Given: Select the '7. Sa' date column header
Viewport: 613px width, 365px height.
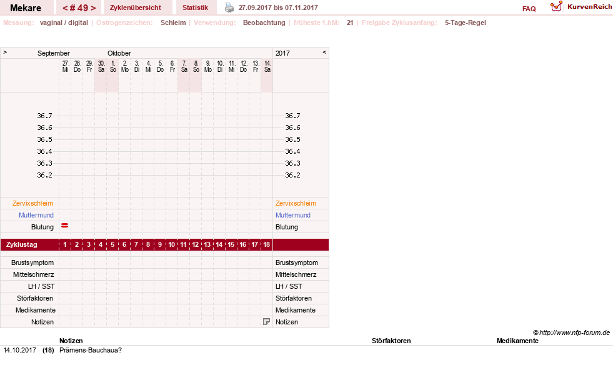Looking at the screenshot, I should [184, 66].
